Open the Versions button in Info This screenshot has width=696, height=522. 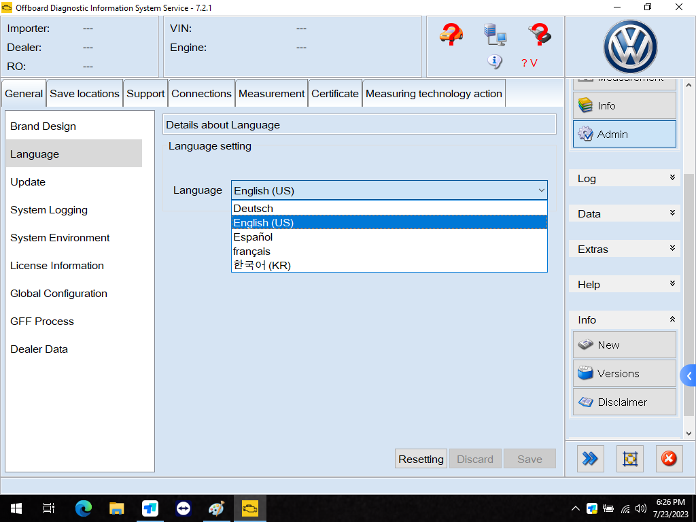(624, 373)
